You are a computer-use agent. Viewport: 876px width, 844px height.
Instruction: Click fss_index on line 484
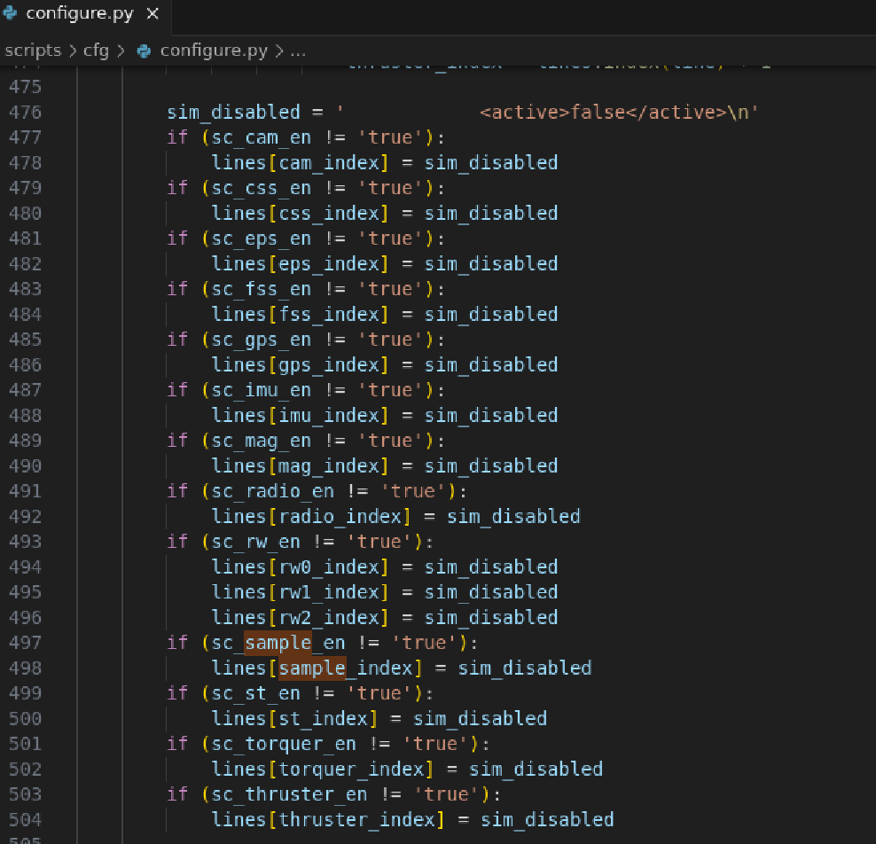(x=328, y=315)
